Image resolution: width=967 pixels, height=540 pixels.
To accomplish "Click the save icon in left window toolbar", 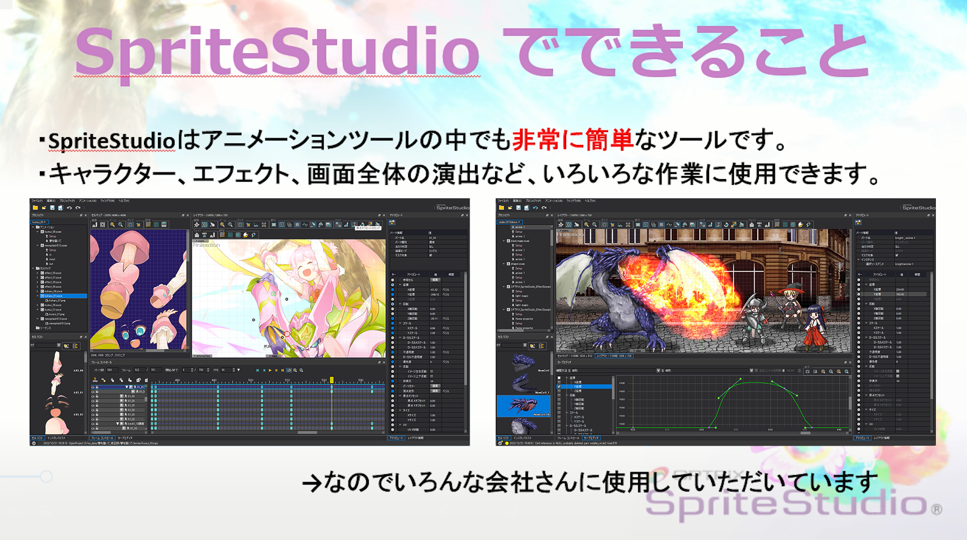I will [x=52, y=208].
